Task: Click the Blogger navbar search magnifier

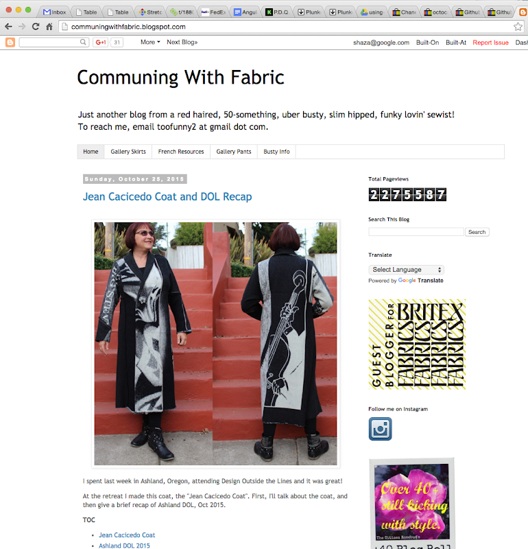Action: pos(83,43)
